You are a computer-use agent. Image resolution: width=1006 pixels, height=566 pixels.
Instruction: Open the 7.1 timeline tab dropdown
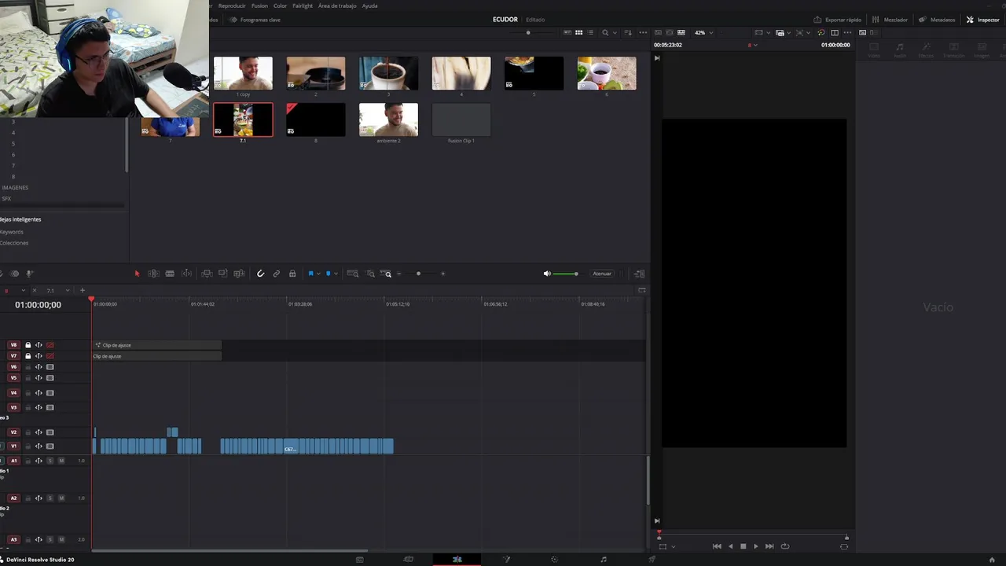coord(68,291)
